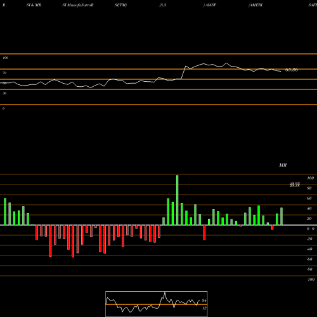
Task: Click the 'AMSF' ticker symbol text
Action: (x=210, y=5)
